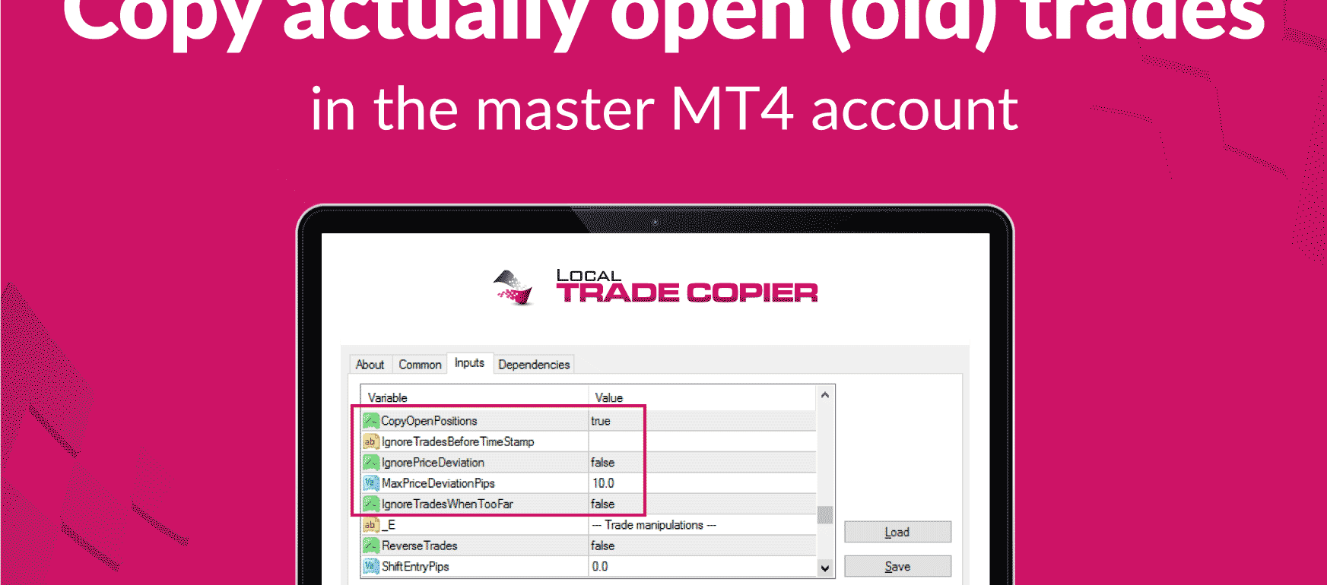Click the IgnoreTradesWhenTooFar variable icon
The image size is (1327, 585).
370,504
